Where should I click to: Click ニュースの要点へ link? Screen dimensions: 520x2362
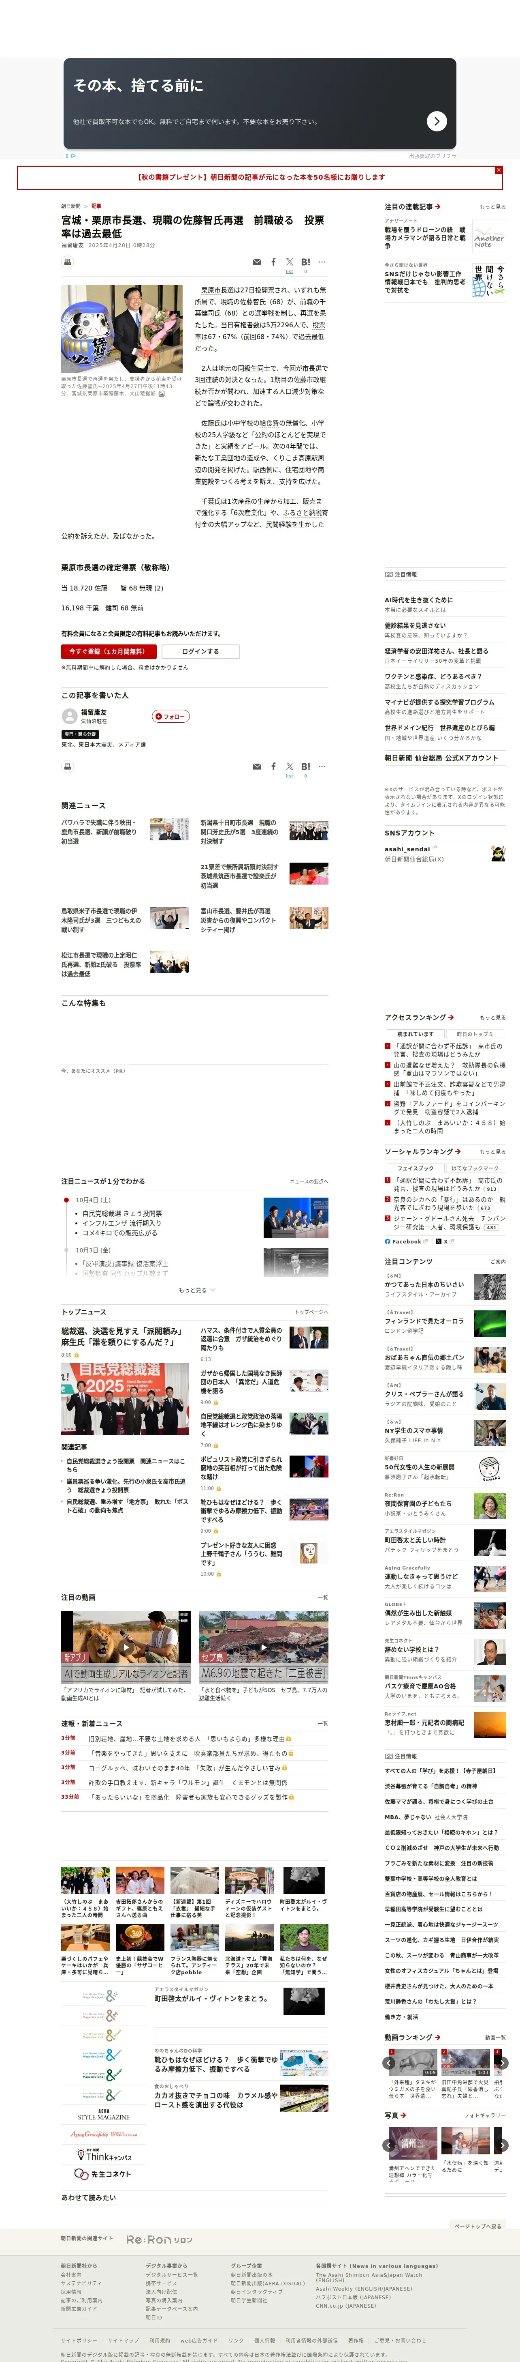pos(309,1181)
